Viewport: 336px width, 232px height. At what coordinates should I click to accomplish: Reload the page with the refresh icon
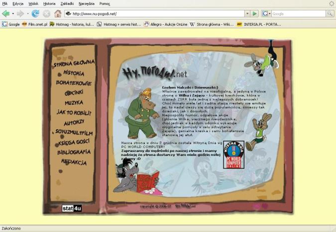(x=35, y=14)
